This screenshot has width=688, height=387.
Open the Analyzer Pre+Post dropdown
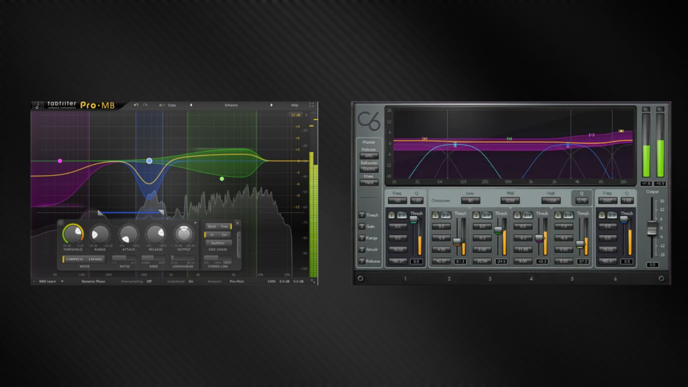coord(237,281)
